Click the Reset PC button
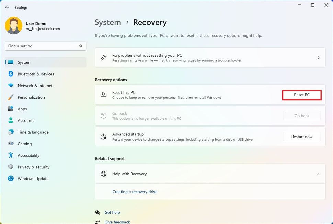The image size is (333, 224). click(301, 95)
